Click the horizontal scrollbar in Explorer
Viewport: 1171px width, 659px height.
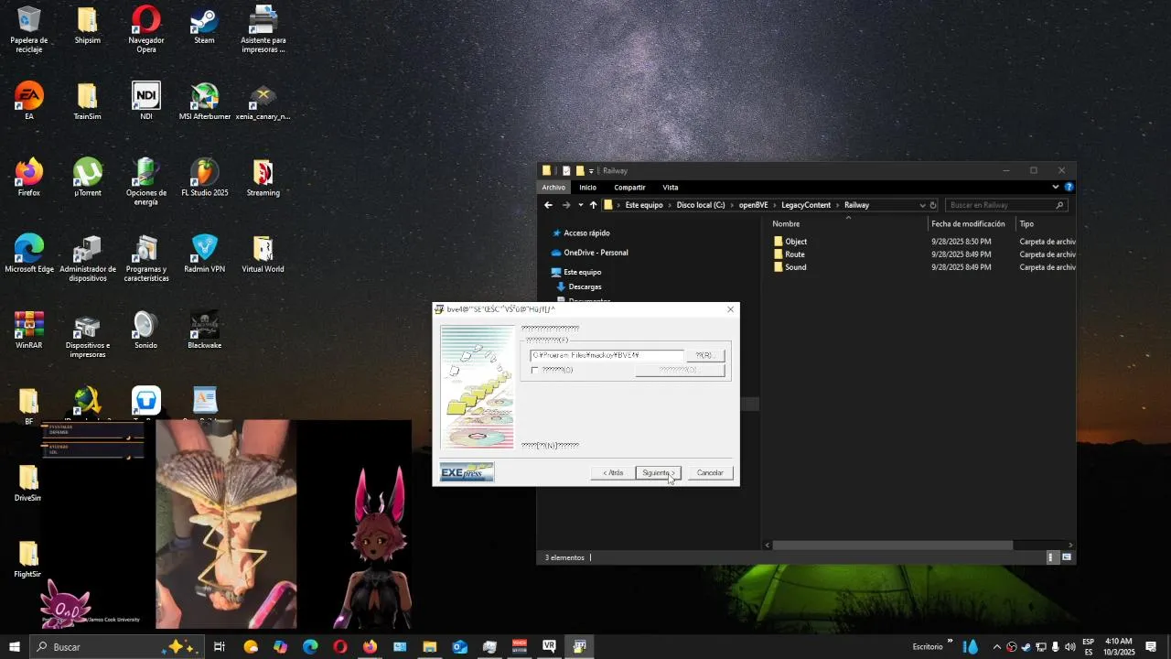click(893, 546)
